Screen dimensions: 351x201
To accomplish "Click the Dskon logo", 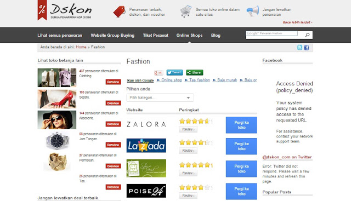I will click(65, 10).
